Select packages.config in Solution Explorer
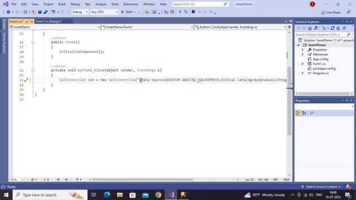The width and height of the screenshot is (356, 200). pos(324,68)
